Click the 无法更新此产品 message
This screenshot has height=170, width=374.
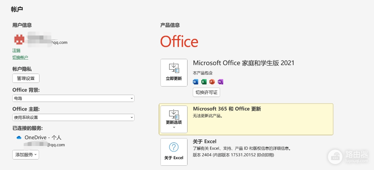coord(208,116)
